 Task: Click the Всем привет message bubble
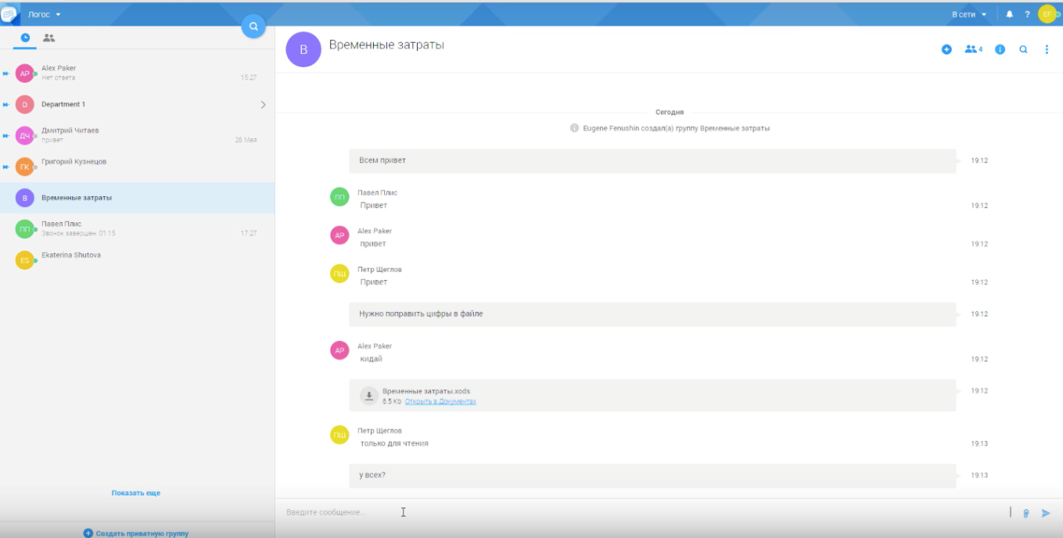[652, 160]
